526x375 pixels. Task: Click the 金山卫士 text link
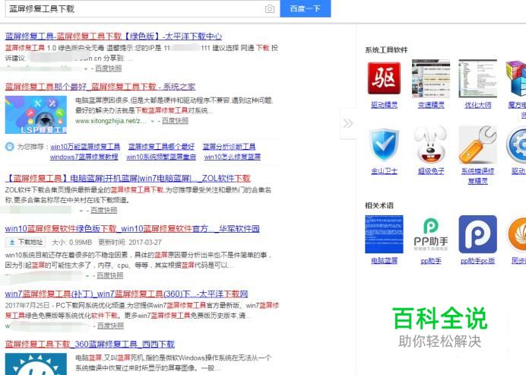[384, 171]
